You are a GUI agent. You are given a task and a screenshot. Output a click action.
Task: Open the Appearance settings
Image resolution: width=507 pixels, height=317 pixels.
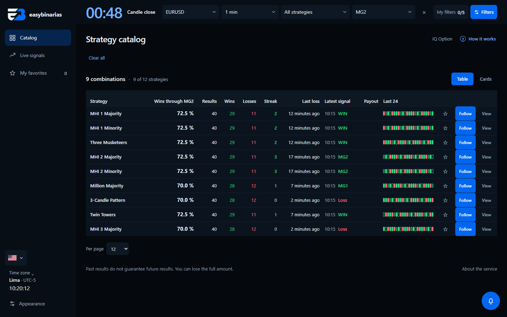(27, 304)
